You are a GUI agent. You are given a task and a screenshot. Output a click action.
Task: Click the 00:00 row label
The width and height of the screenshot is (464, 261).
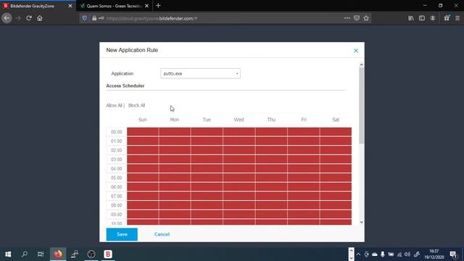(116, 132)
